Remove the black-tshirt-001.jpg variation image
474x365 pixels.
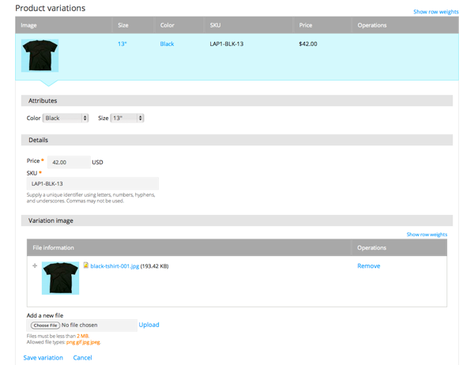(368, 265)
